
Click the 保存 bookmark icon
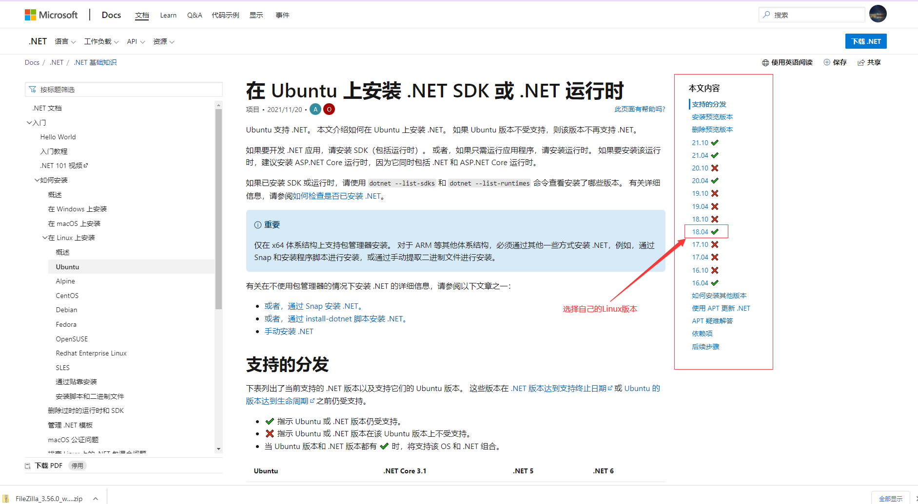click(x=826, y=62)
